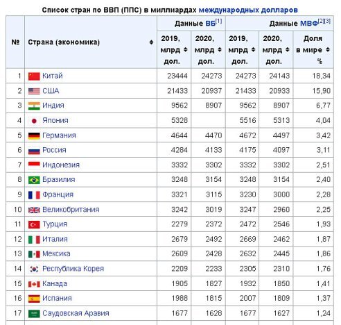
Task: Sort table by country name column
Action: (x=151, y=42)
